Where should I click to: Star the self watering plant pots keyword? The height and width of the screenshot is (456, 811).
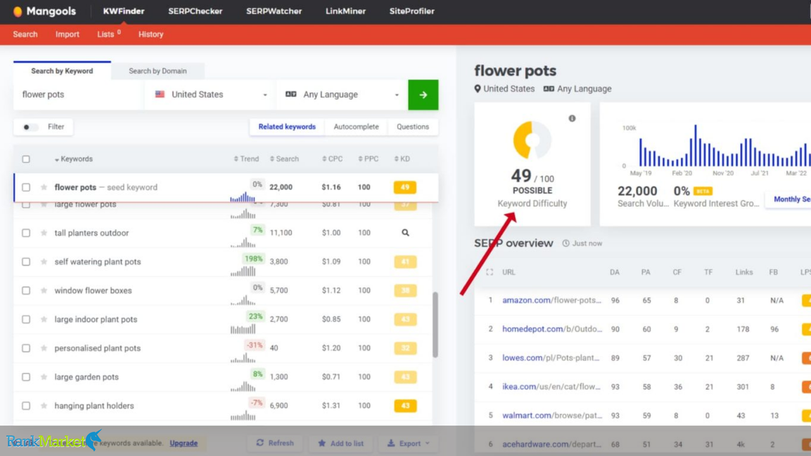tap(44, 262)
